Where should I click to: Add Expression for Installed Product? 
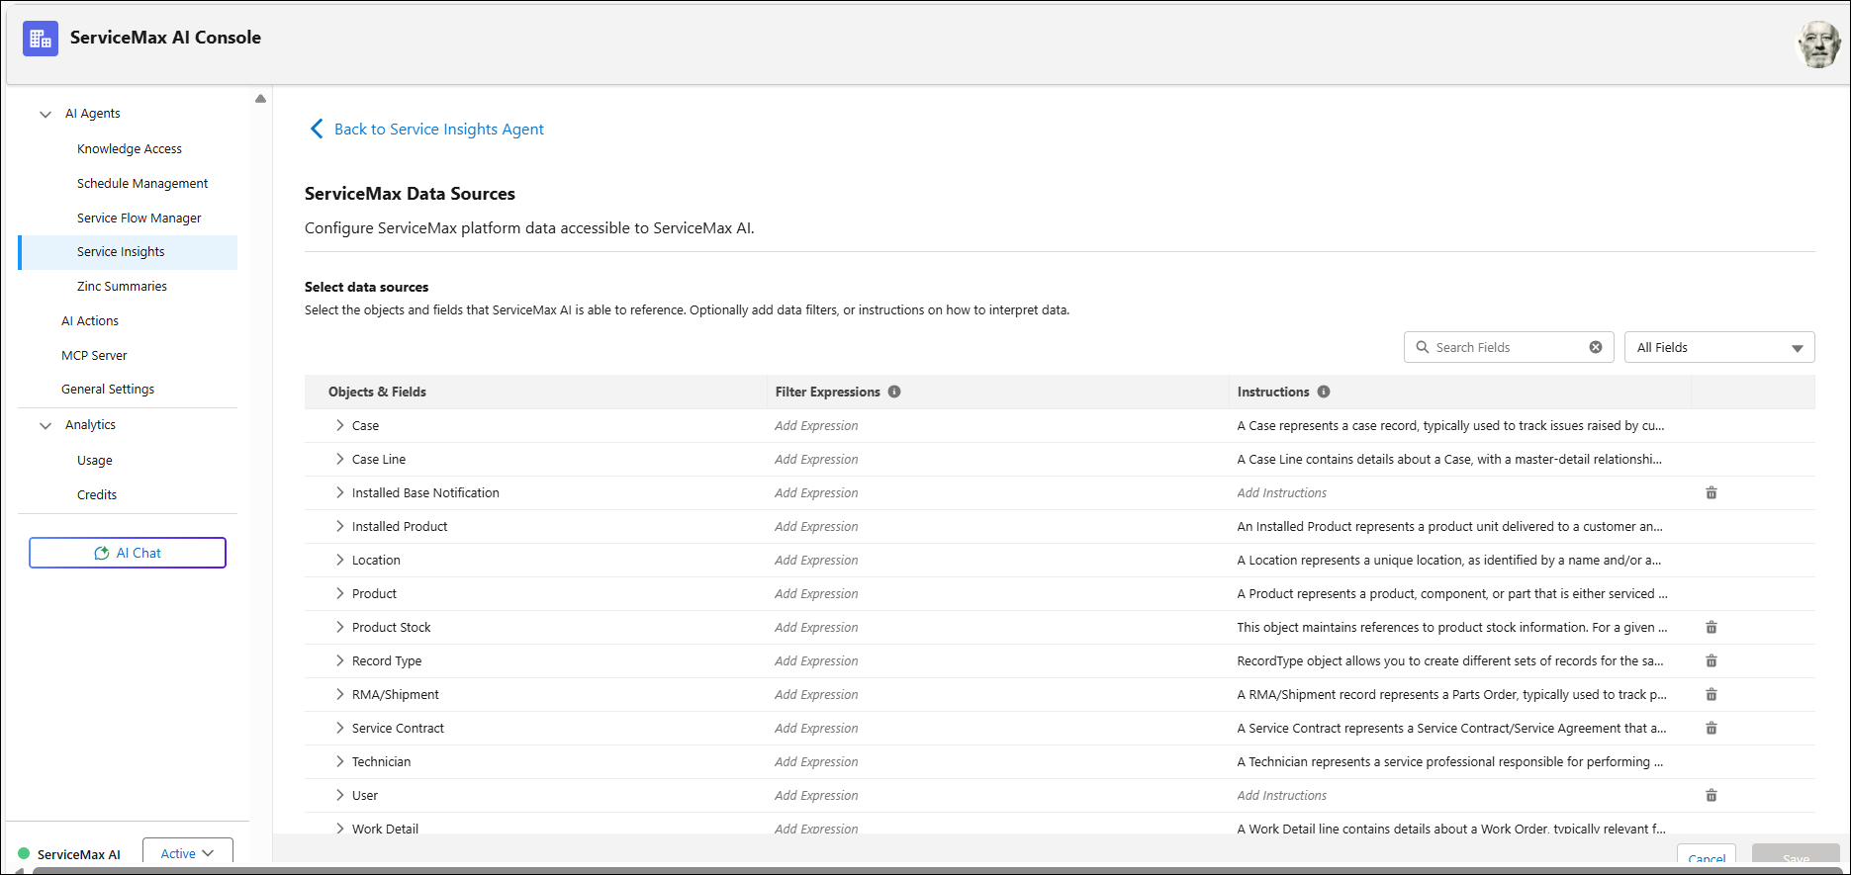click(x=816, y=526)
